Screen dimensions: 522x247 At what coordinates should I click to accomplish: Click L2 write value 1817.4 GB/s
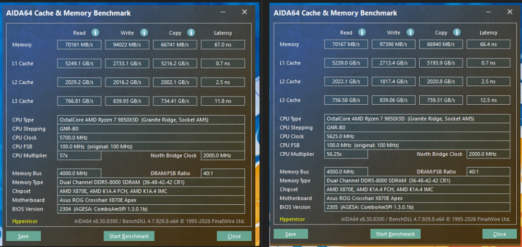coord(394,81)
